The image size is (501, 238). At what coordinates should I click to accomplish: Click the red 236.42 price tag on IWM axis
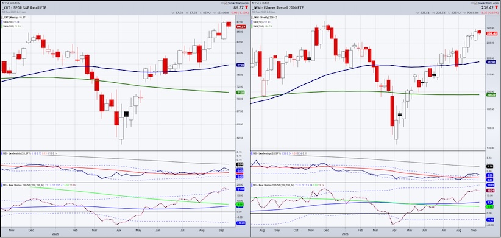491,33
